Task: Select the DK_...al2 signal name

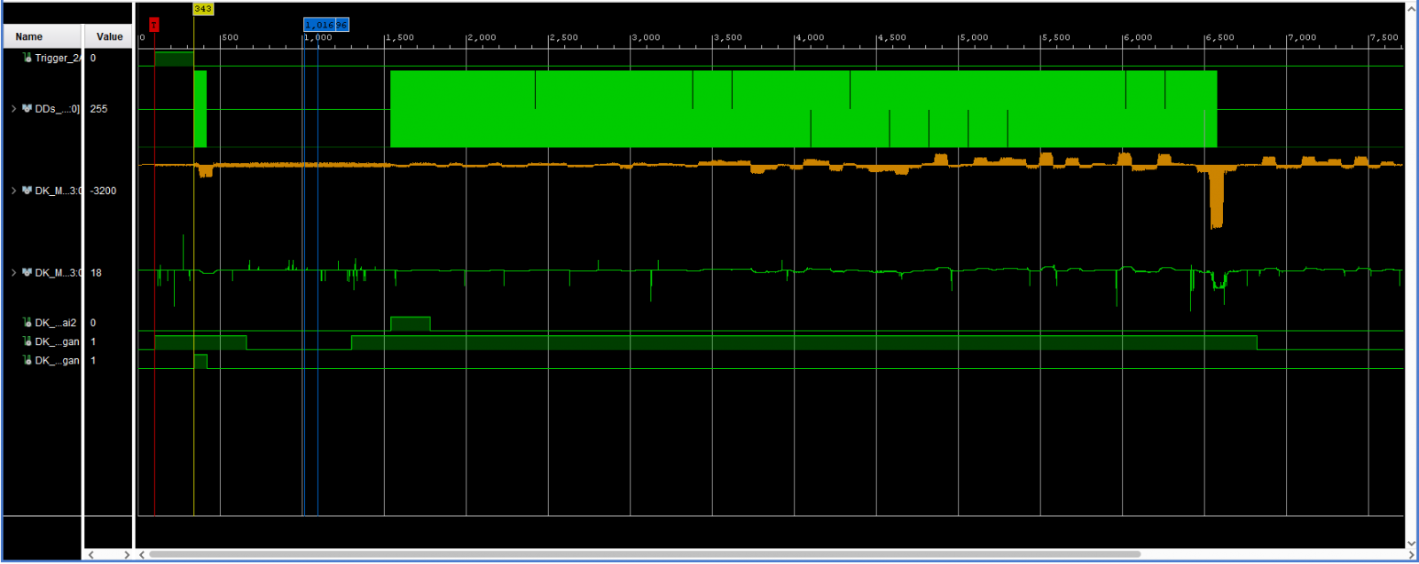Action: pos(55,323)
